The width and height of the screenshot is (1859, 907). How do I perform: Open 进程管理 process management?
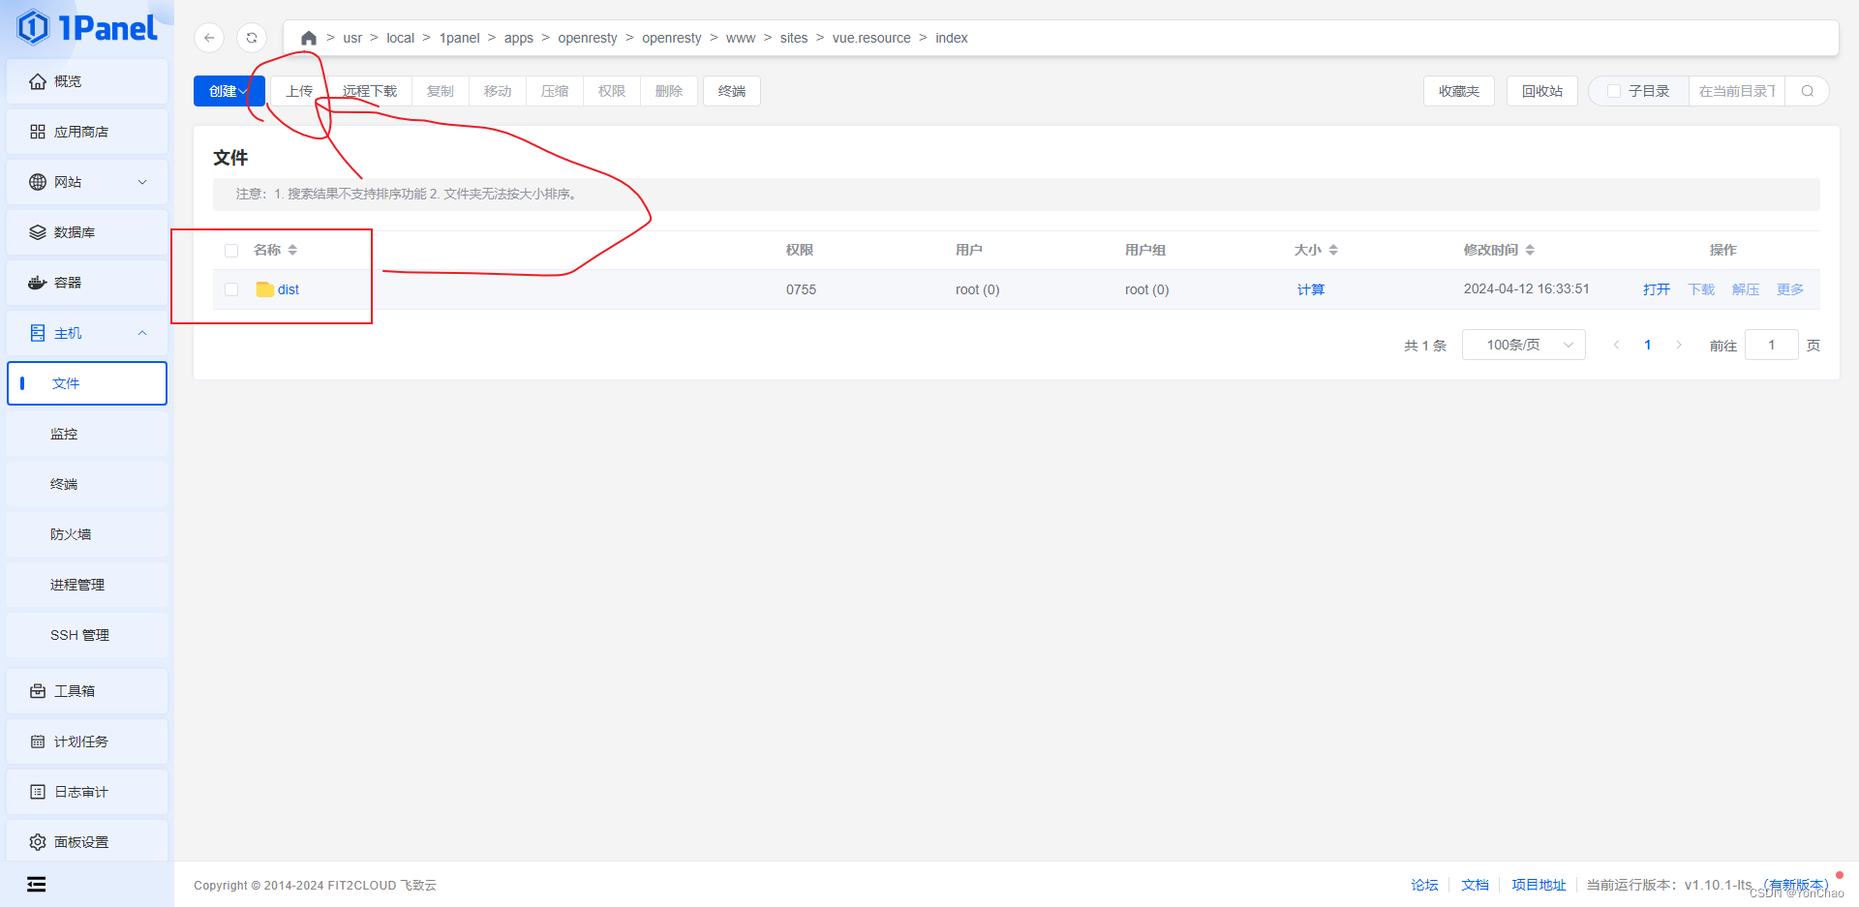[87, 585]
